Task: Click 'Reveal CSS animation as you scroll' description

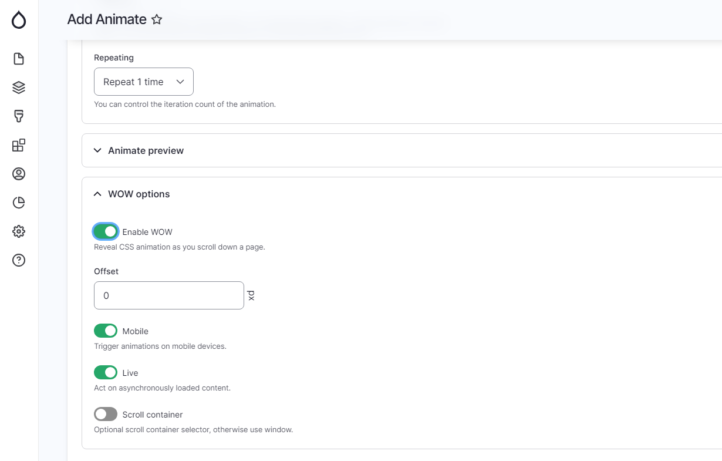Action: (180, 247)
